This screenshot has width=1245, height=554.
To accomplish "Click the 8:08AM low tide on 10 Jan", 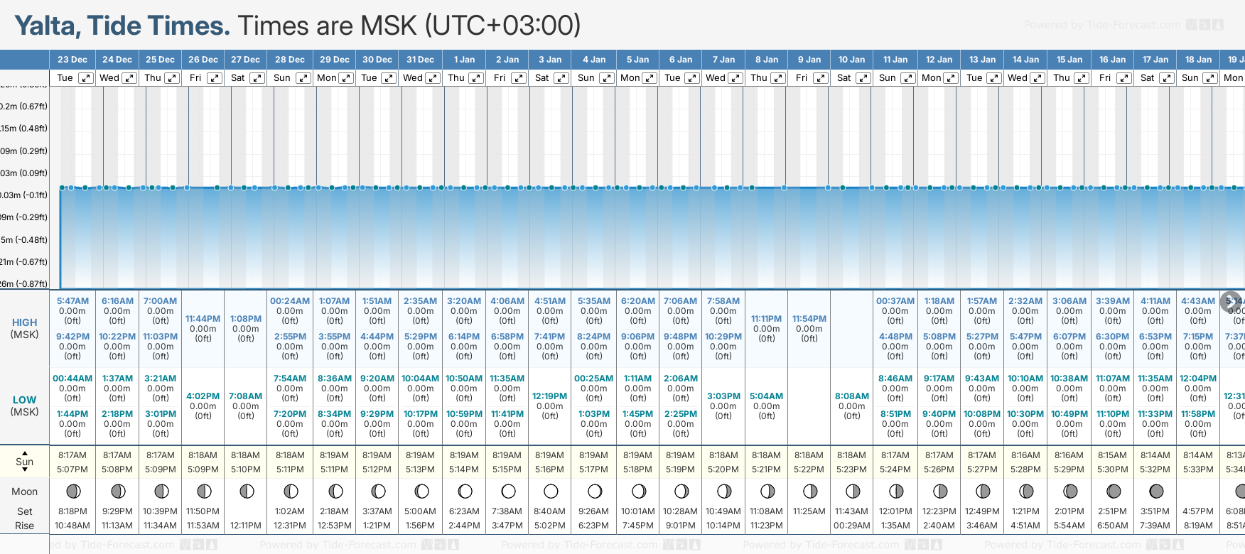I will click(851, 396).
